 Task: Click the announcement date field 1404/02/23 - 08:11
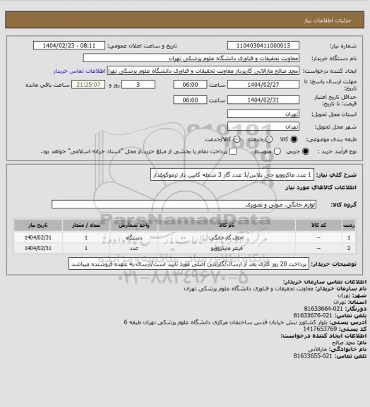click(69, 45)
